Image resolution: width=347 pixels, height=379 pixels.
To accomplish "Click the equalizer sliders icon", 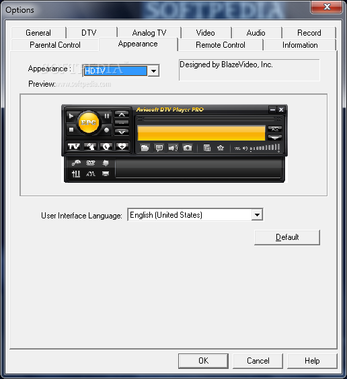I will tap(76, 173).
